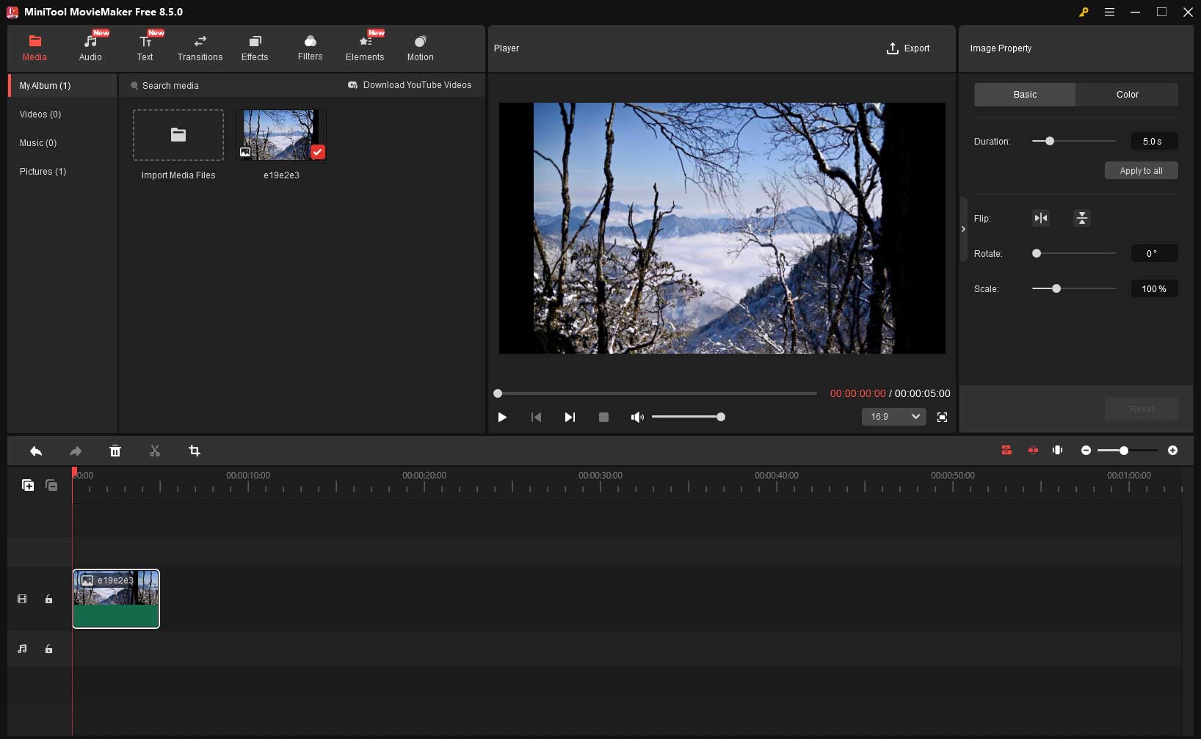Select the Transitions tool

tap(200, 48)
